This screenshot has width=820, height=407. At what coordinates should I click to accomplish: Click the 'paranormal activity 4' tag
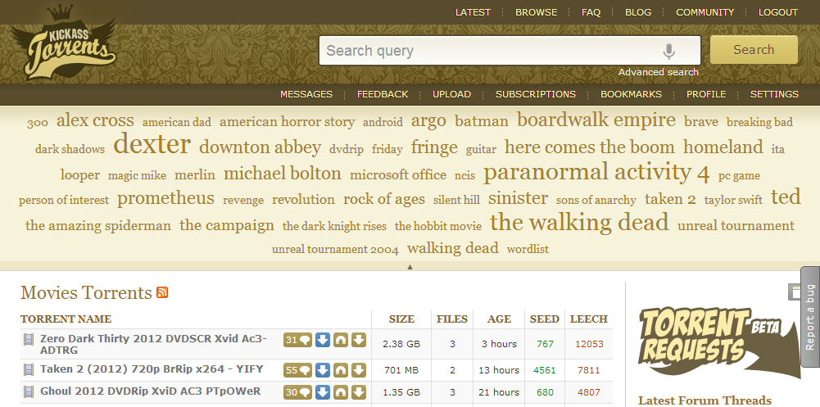(596, 172)
